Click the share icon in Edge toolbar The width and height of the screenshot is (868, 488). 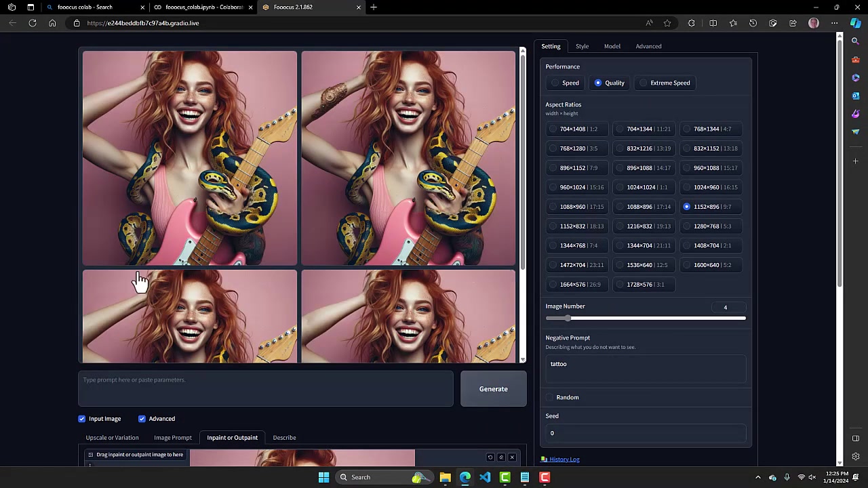click(793, 23)
